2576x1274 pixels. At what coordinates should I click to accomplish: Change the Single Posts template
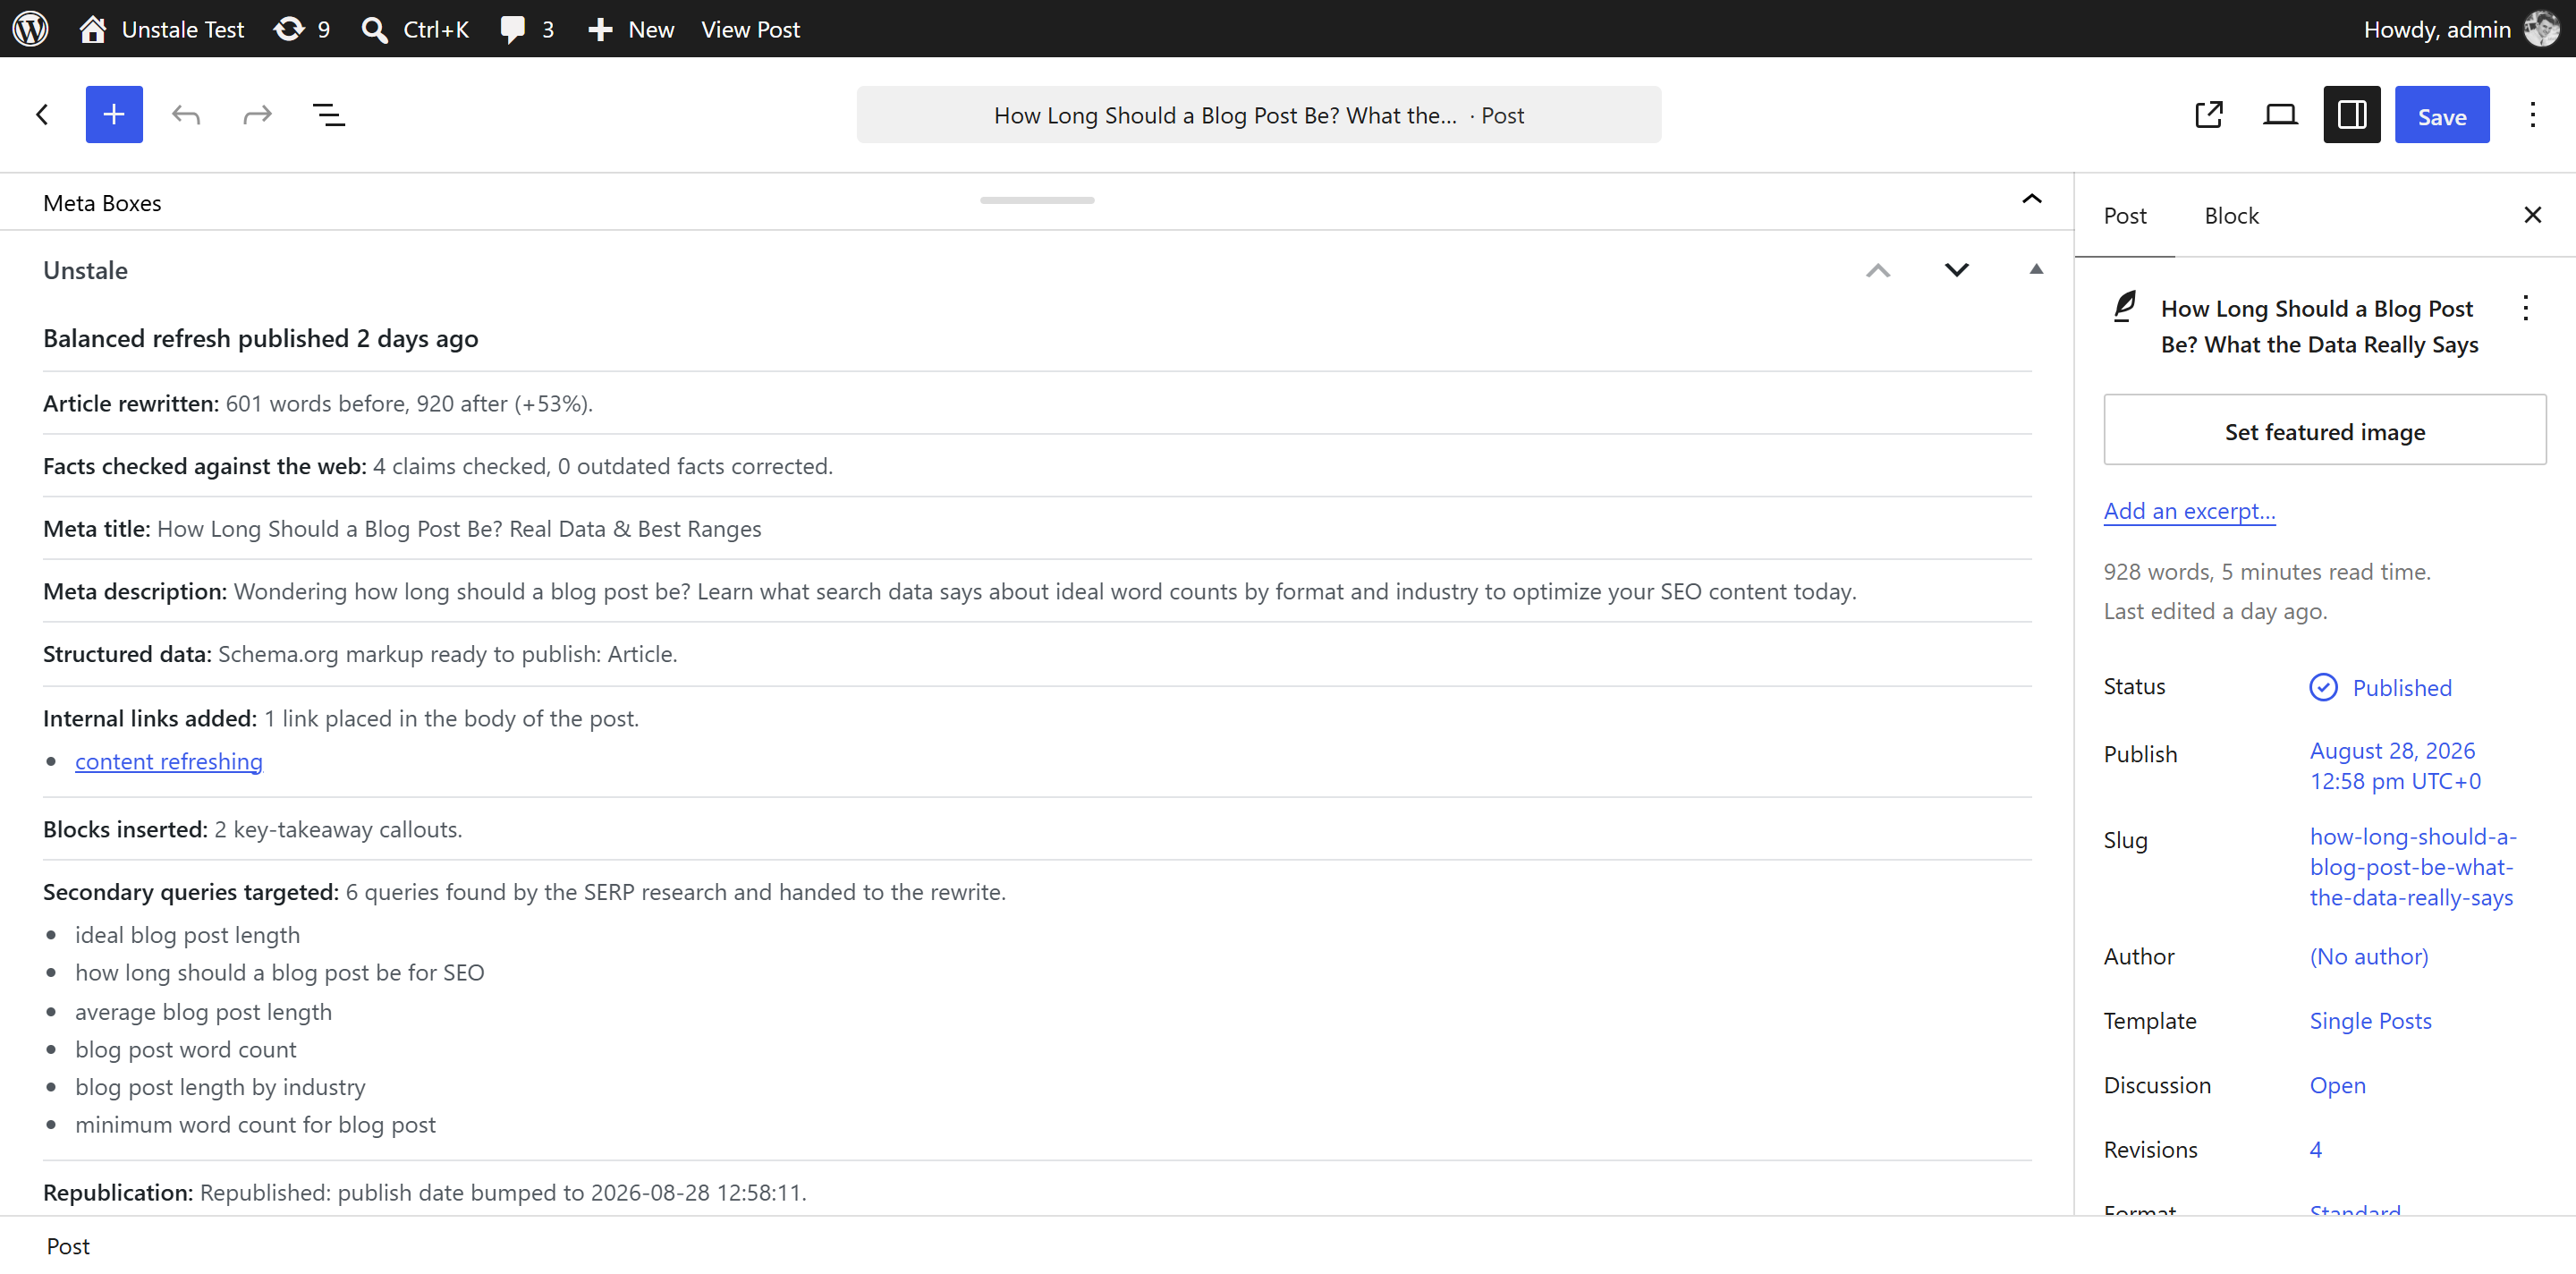point(2370,1020)
